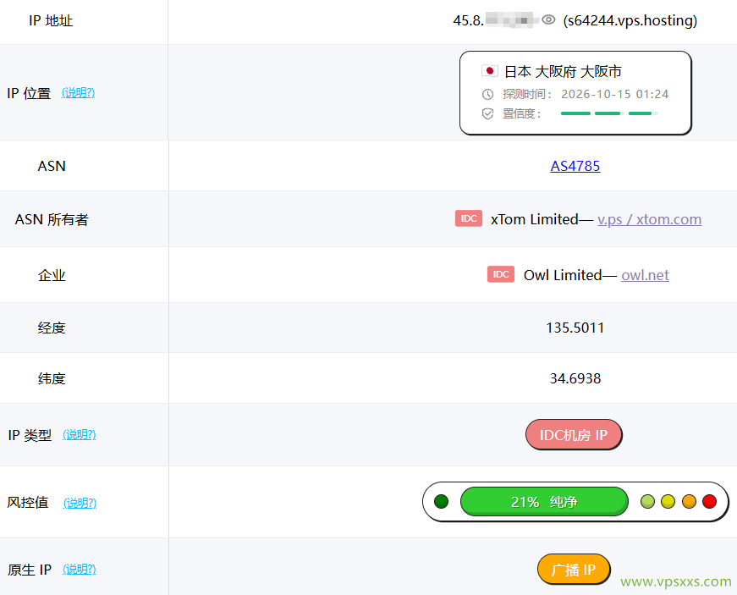Click the clock icon beside 探测时间
Viewport: 737px width, 595px height.
(488, 95)
